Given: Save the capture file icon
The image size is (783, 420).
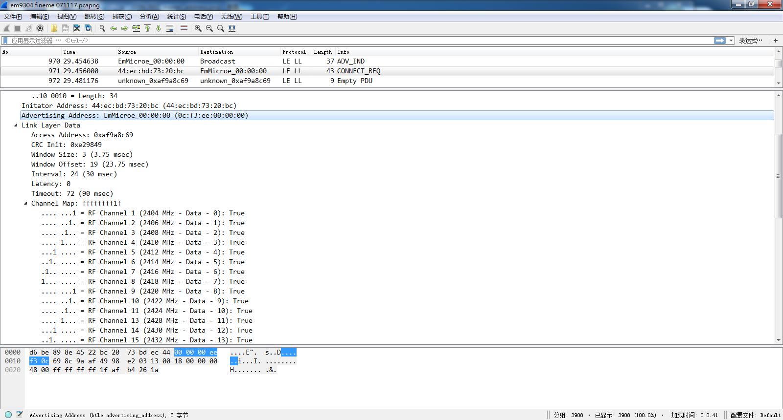Looking at the screenshot, I should [x=65, y=28].
